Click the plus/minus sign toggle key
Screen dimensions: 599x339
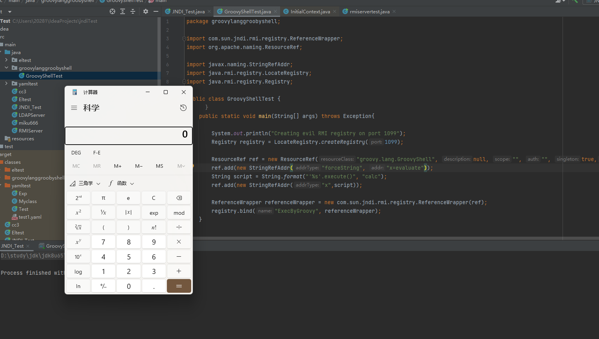[x=103, y=286]
